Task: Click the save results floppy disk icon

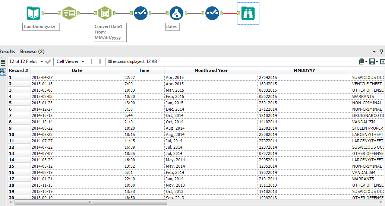Action: click(373, 61)
